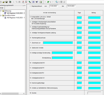
Task: Click Betrag field for Anteilige Ergebnisbeteiligung
Action: tap(94, 28)
